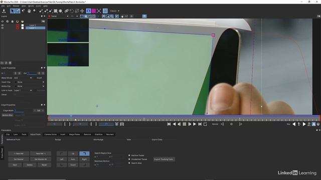This screenshot has width=321, height=180.
Task: Toggle the Motion Blur button
Action: coord(8,115)
